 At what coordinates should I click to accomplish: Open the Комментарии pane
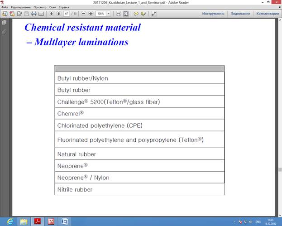coord(268,14)
